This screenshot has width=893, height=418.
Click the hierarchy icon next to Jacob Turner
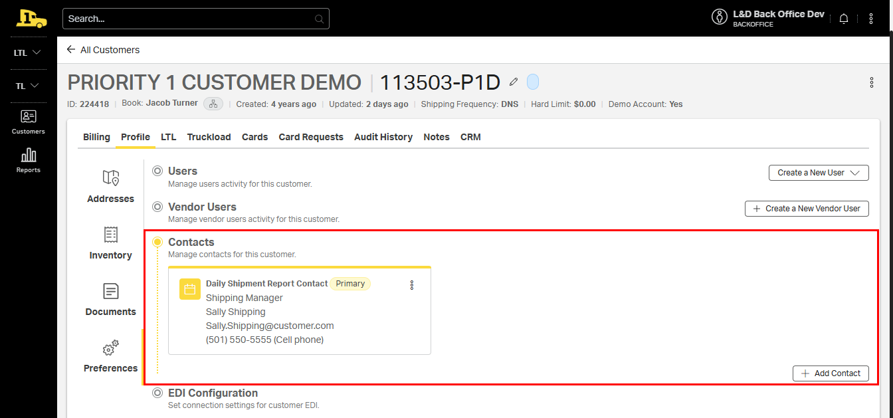point(213,104)
